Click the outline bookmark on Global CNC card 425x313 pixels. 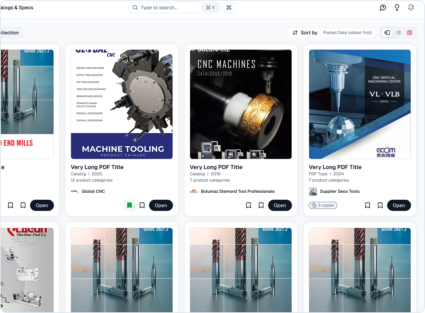[x=142, y=206]
